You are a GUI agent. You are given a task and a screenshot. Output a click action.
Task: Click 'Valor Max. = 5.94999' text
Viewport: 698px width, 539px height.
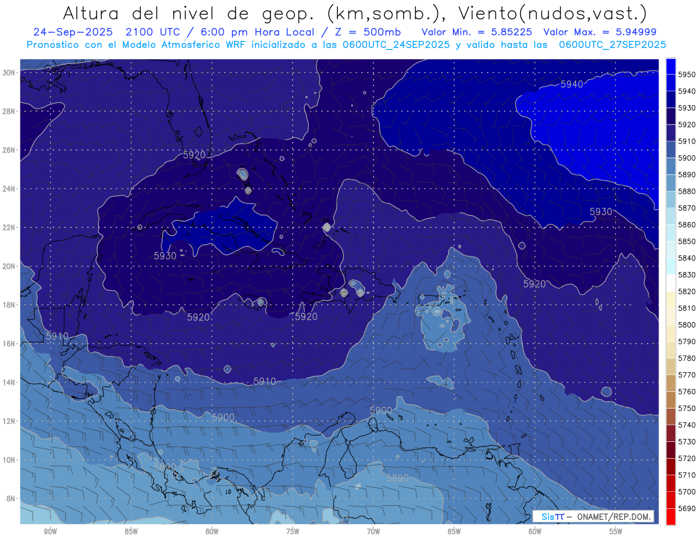pos(600,32)
